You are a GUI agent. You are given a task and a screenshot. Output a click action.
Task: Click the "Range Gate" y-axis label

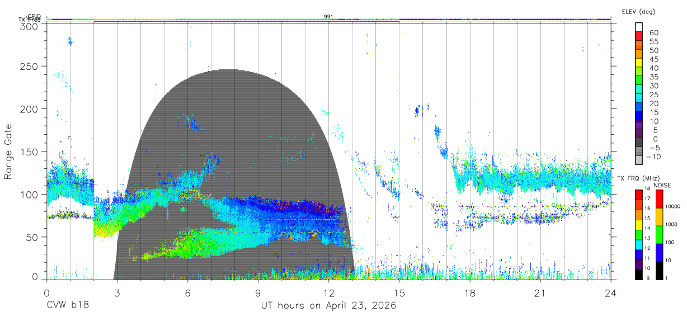click(8, 152)
